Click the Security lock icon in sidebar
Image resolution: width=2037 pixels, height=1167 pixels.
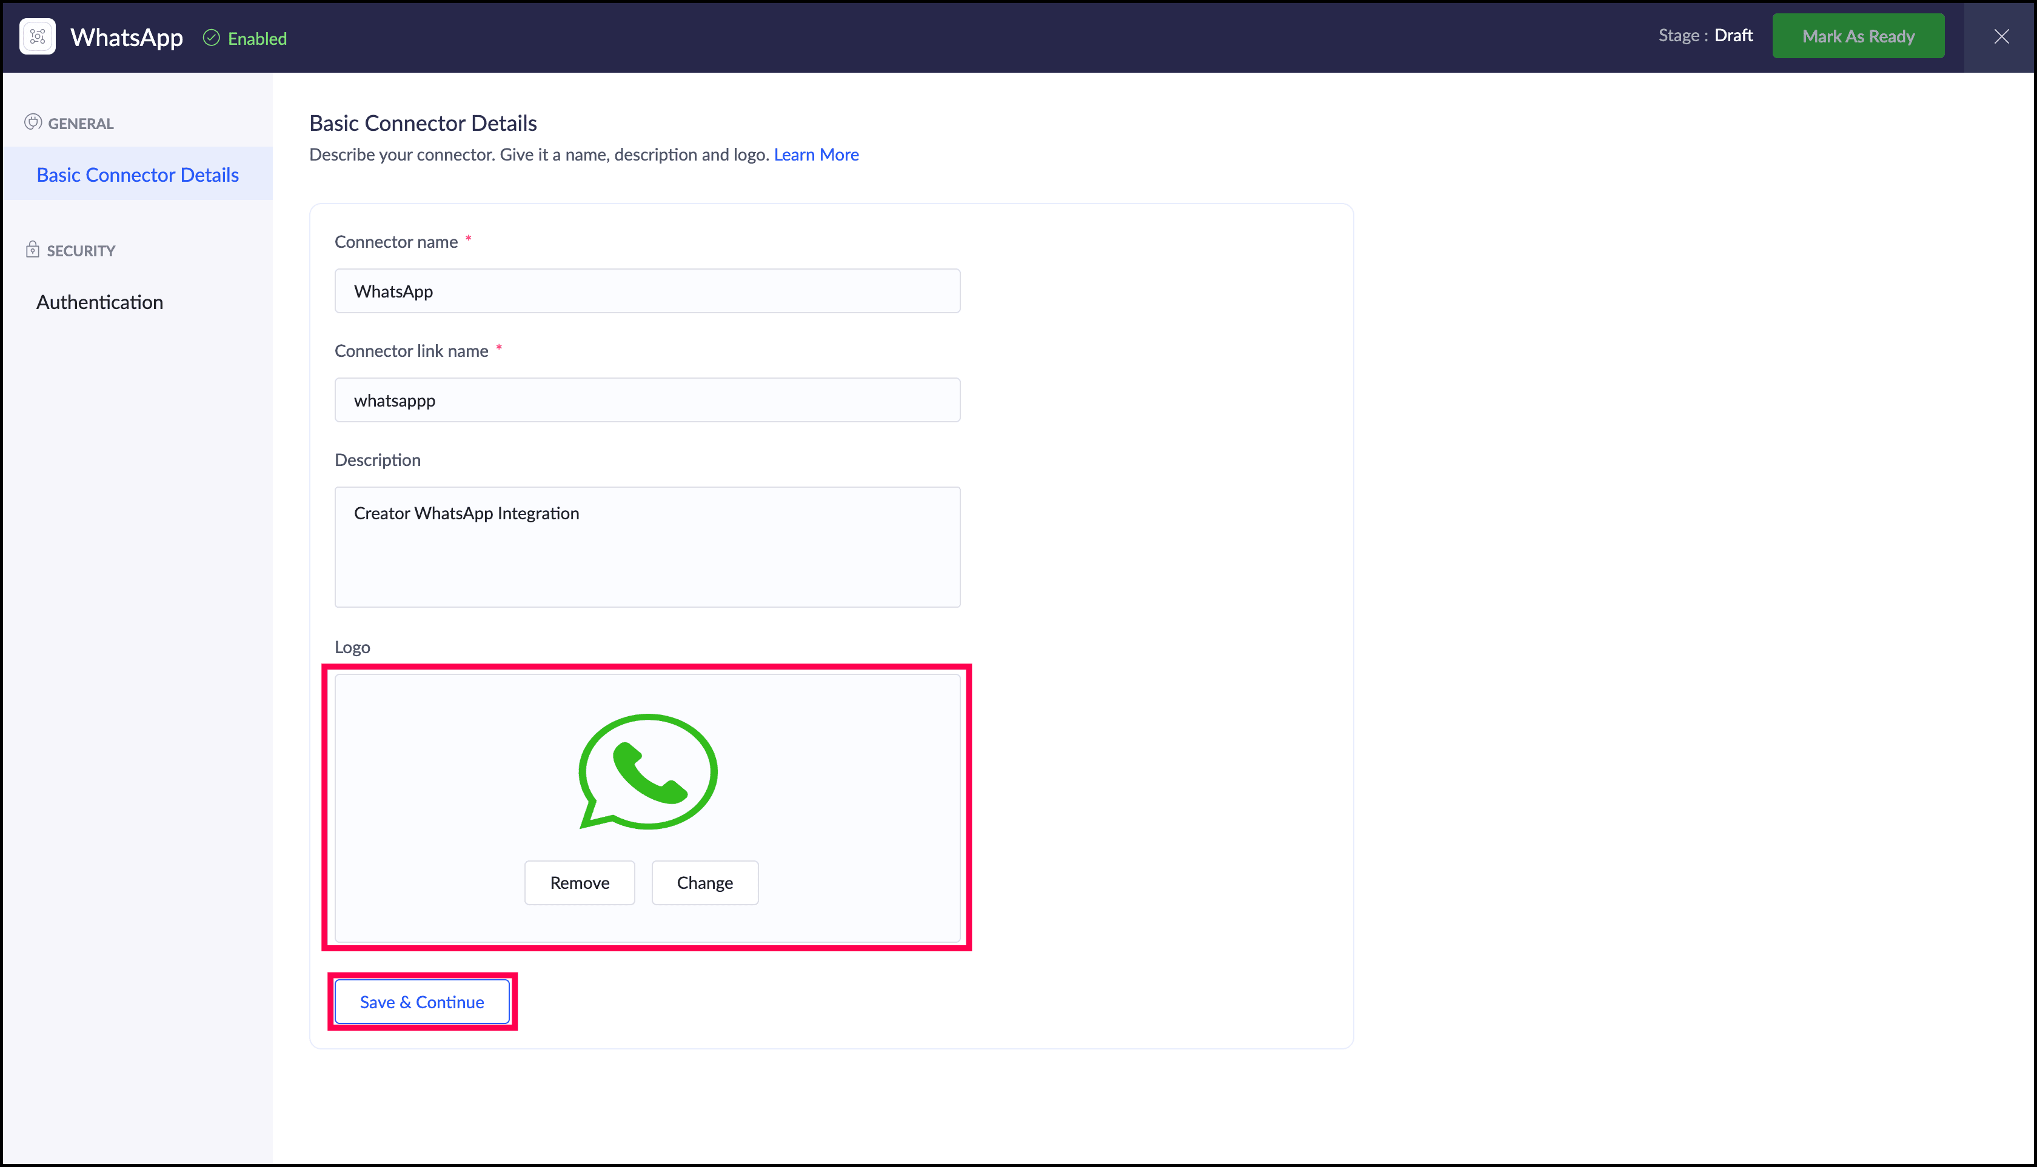32,249
